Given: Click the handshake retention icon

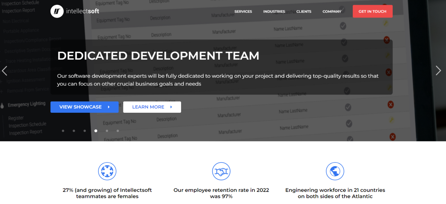Looking at the screenshot, I should click(221, 171).
